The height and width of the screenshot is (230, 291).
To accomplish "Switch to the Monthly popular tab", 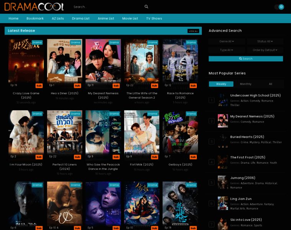I will point(245,84).
